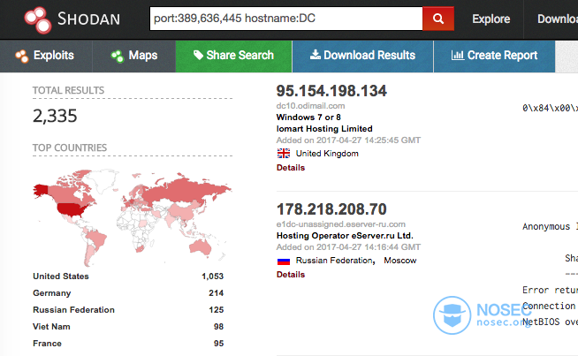Click the Moscow city link
Image resolution: width=578 pixels, height=356 pixels.
point(400,261)
